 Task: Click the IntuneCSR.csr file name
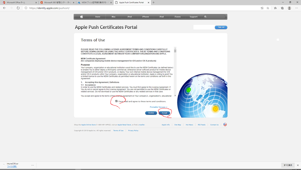point(12,164)
